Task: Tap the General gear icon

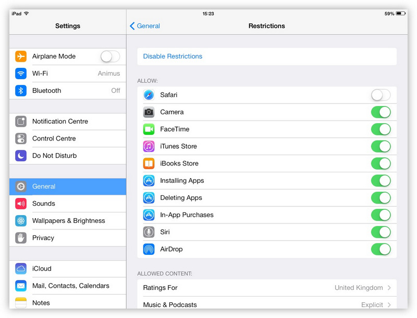Action: [x=21, y=186]
